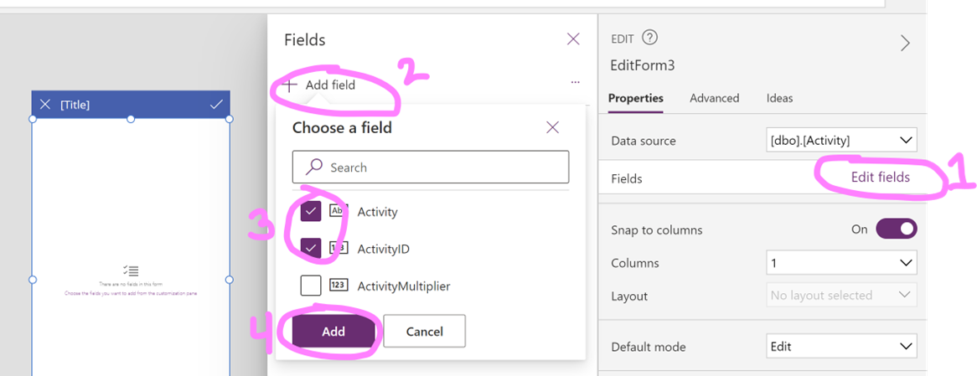Switch to the Ideas tab

779,98
